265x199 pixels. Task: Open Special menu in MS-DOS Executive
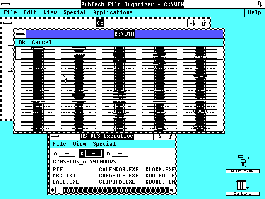[104, 144]
